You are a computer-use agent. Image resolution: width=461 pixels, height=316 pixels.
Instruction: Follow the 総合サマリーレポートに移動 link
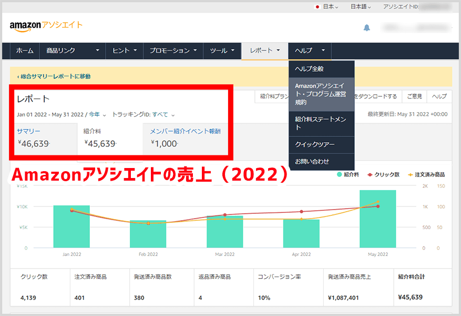point(54,76)
